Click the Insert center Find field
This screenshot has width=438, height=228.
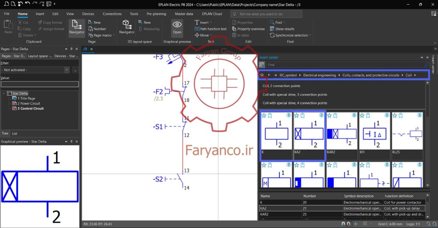345,64
